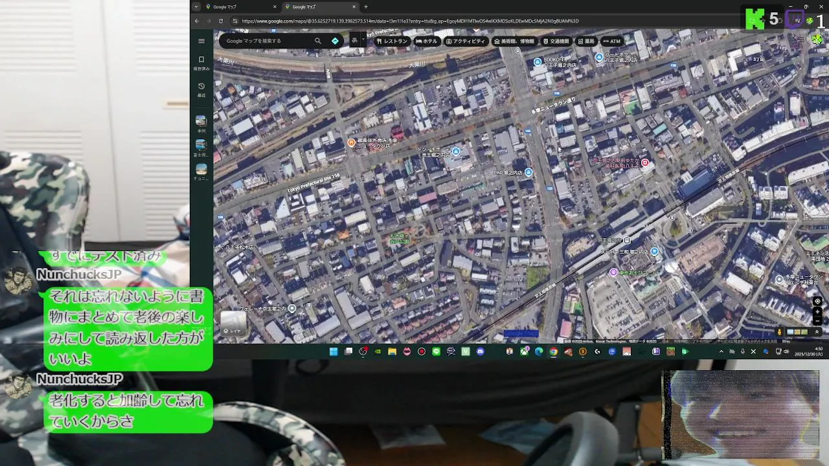Click the blue 三和 堀之内店 shopping pin
The width and height of the screenshot is (829, 466).
pyautogui.click(x=655, y=251)
